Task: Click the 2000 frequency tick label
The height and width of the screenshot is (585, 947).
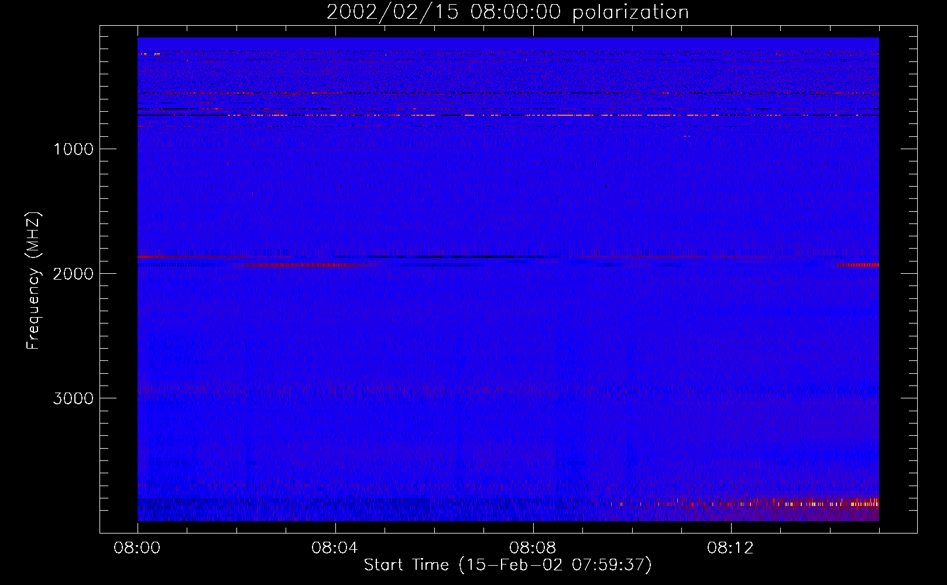Action: (x=73, y=274)
